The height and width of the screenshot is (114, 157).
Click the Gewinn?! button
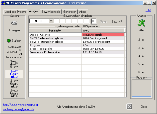[117, 21]
